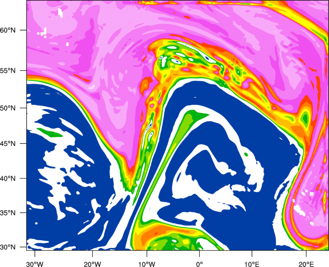Click the 40°N latitude label
329x267 pixels.
[x=8, y=178]
